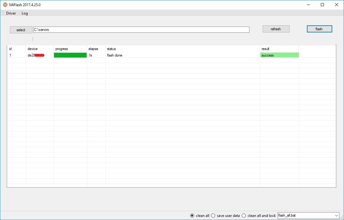
Task: Click the 'elapse' column header
Action: (96, 49)
